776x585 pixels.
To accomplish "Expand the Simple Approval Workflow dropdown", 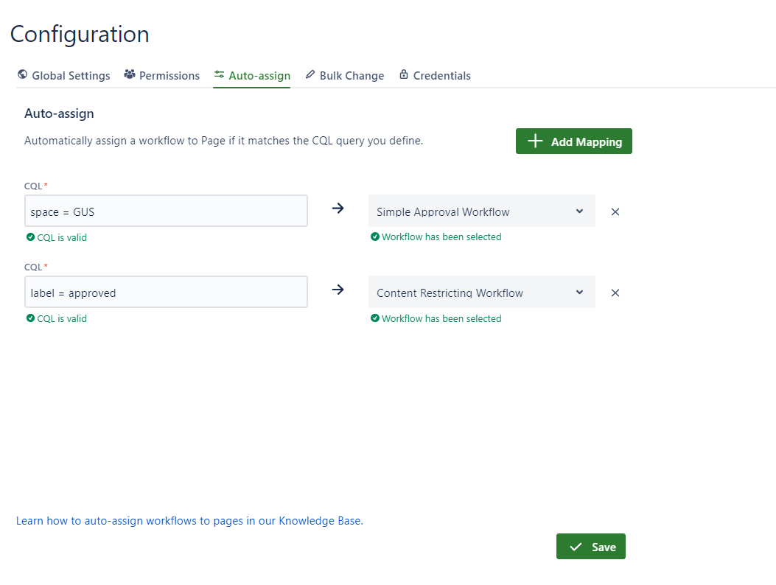I will coord(481,211).
